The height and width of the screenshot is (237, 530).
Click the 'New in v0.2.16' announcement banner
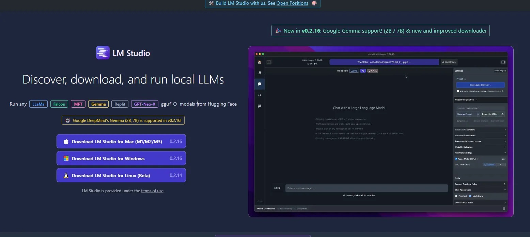point(380,31)
